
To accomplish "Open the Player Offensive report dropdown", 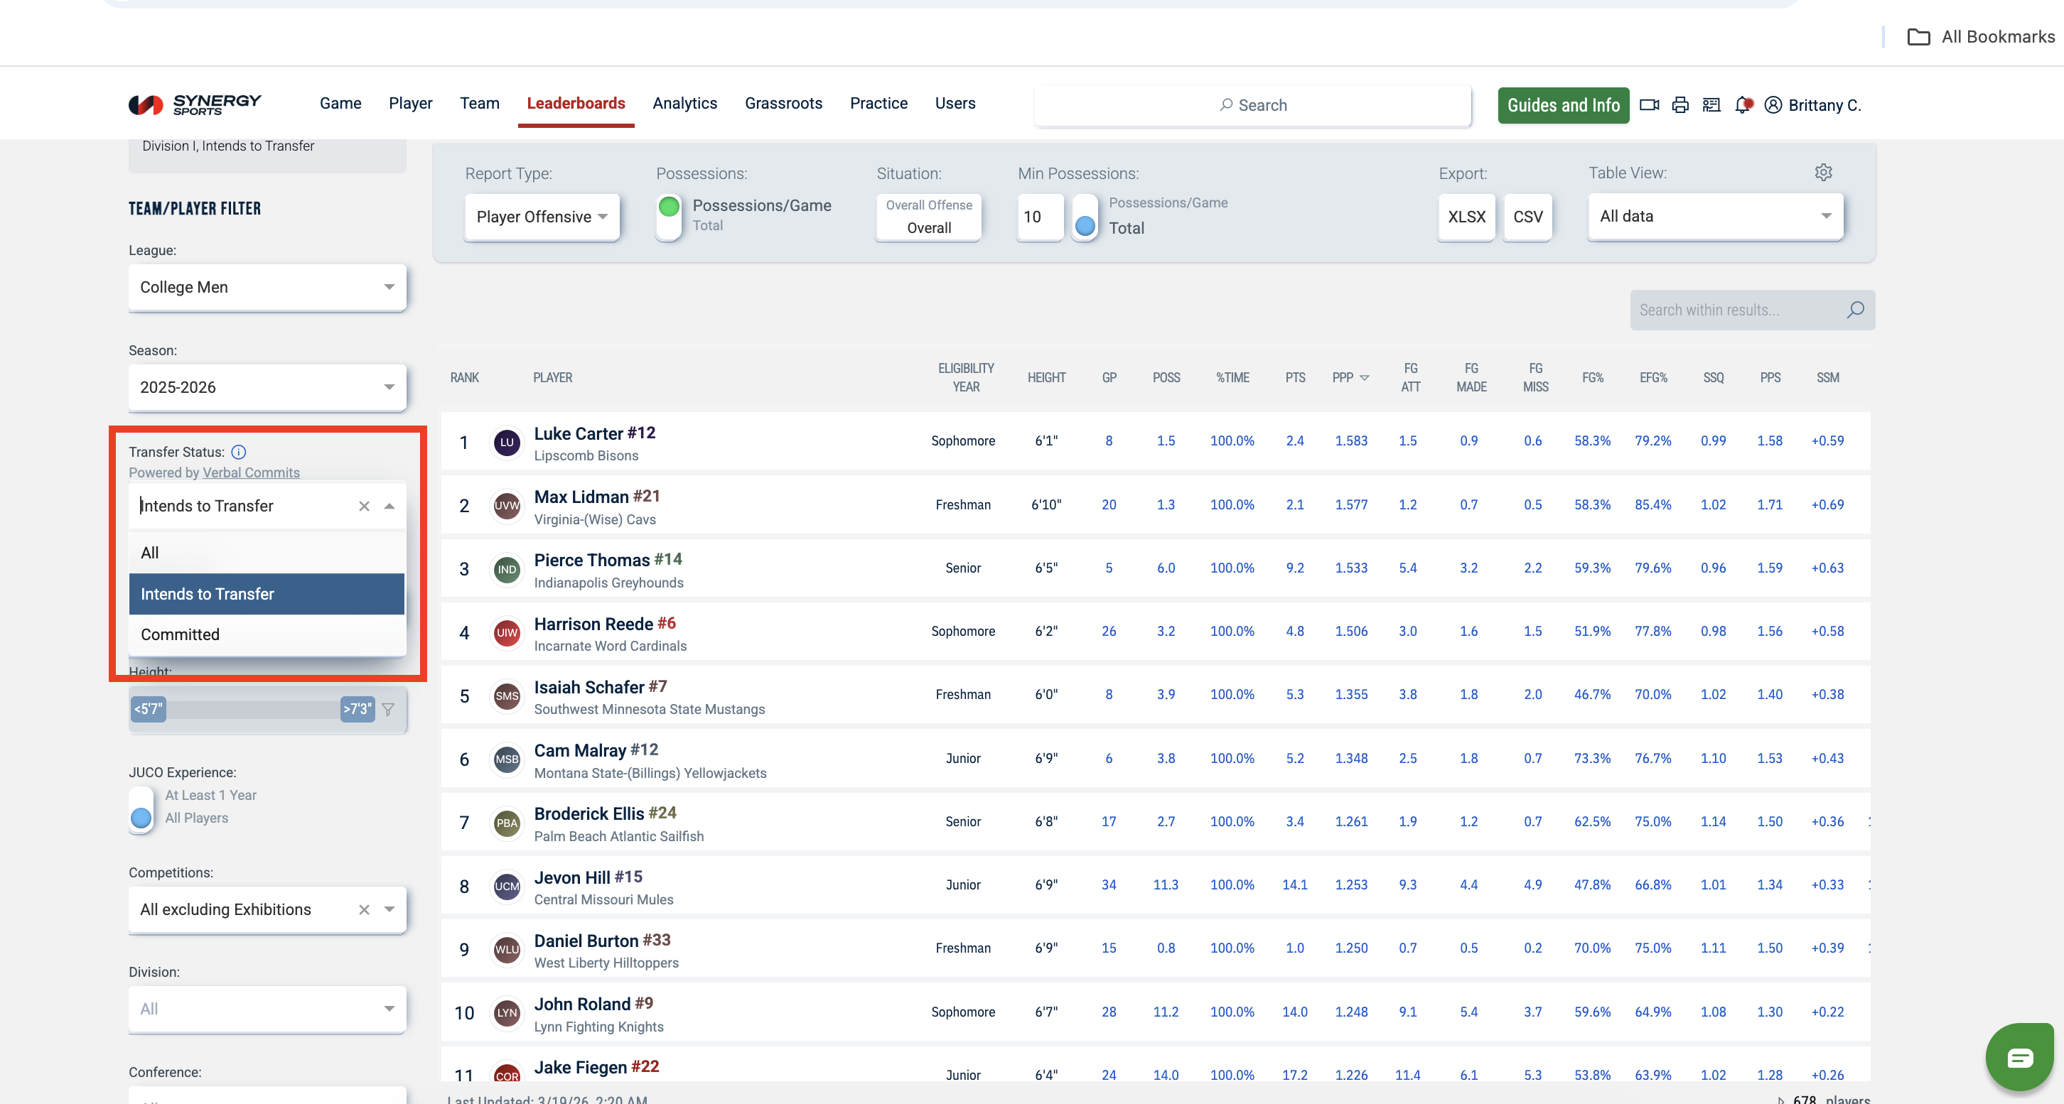I will point(542,216).
